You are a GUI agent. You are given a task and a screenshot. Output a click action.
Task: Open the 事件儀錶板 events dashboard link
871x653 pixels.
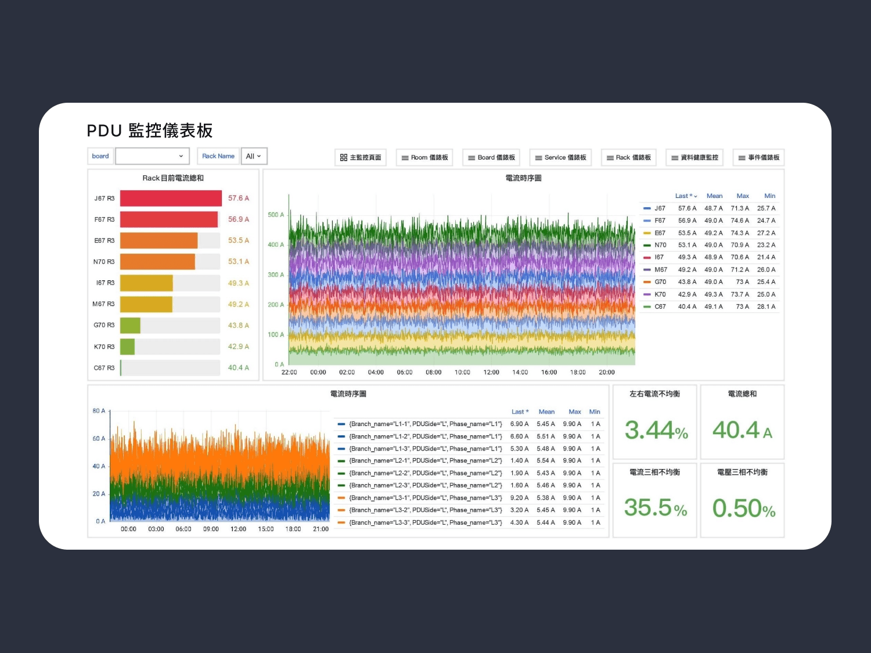tap(758, 157)
